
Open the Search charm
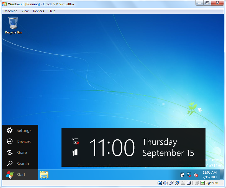click(x=20, y=164)
